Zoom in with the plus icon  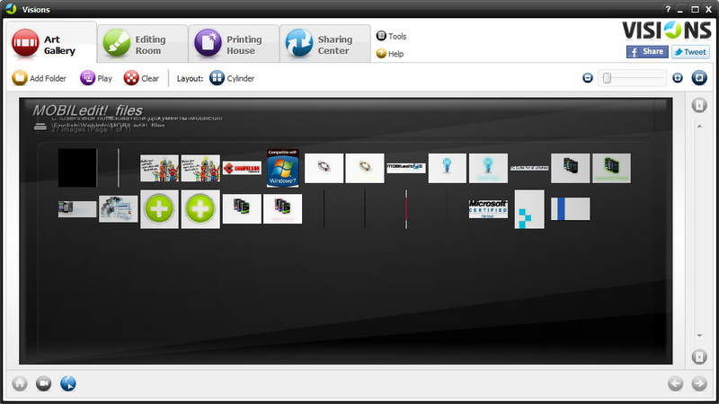[x=678, y=78]
